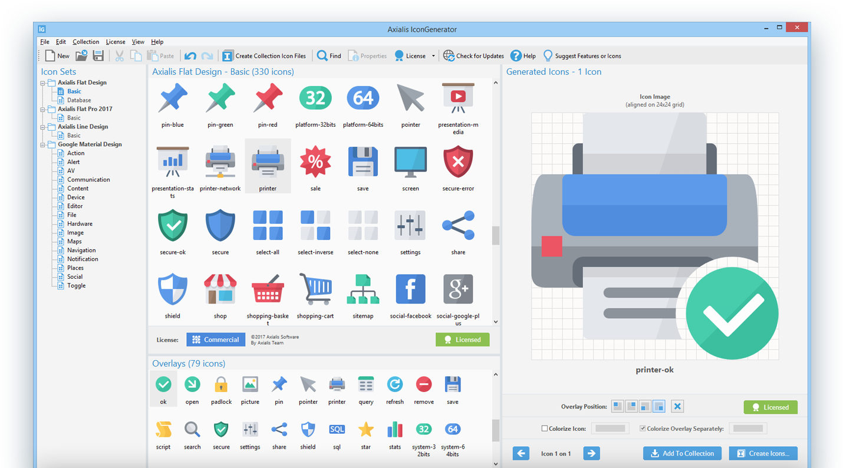Click the Create Icons... button
The image size is (843, 468).
[763, 453]
